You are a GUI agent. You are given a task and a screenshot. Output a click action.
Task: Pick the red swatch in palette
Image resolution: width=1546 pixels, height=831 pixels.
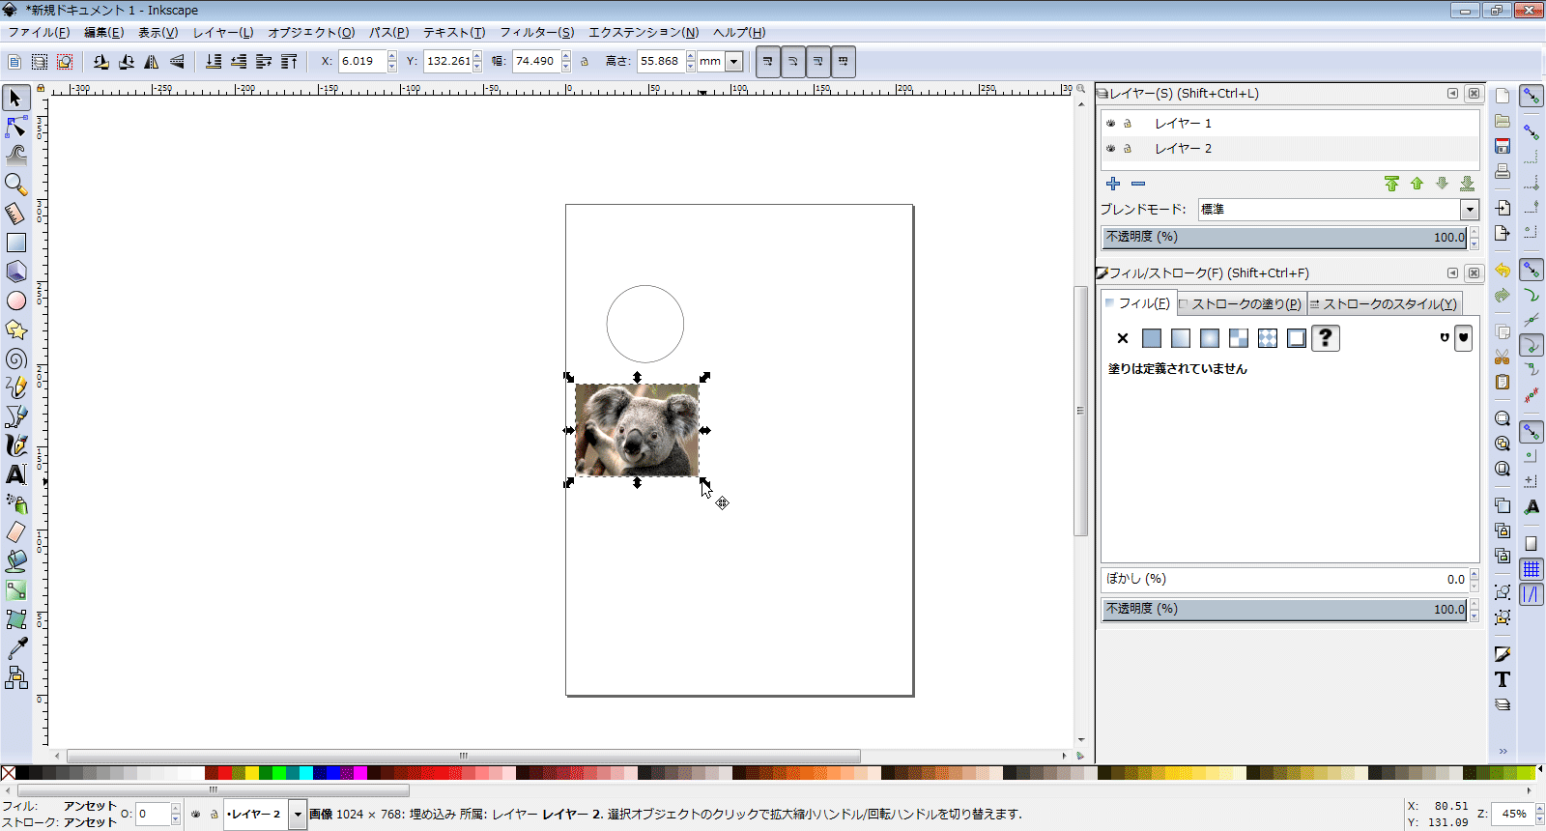[x=224, y=773]
